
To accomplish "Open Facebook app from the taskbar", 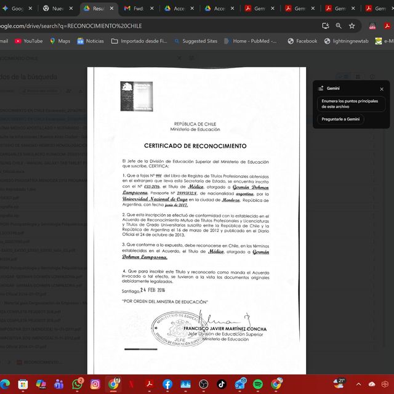I will tap(167, 384).
